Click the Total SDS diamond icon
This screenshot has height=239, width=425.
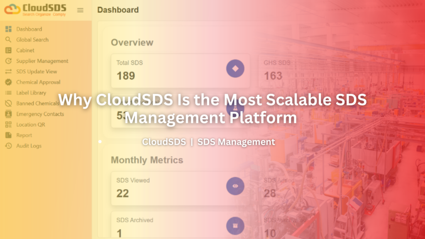tap(235, 68)
